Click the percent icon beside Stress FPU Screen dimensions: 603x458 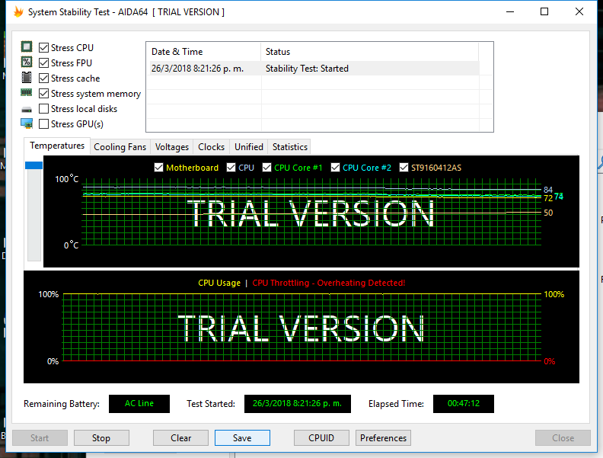(27, 62)
